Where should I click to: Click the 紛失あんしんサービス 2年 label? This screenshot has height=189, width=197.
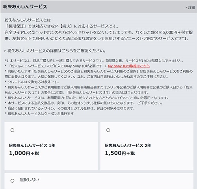click(x=128, y=146)
